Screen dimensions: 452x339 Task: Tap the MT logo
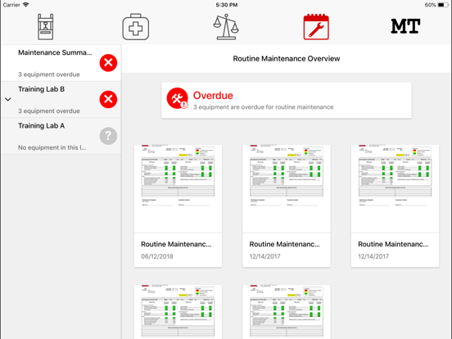tap(405, 26)
